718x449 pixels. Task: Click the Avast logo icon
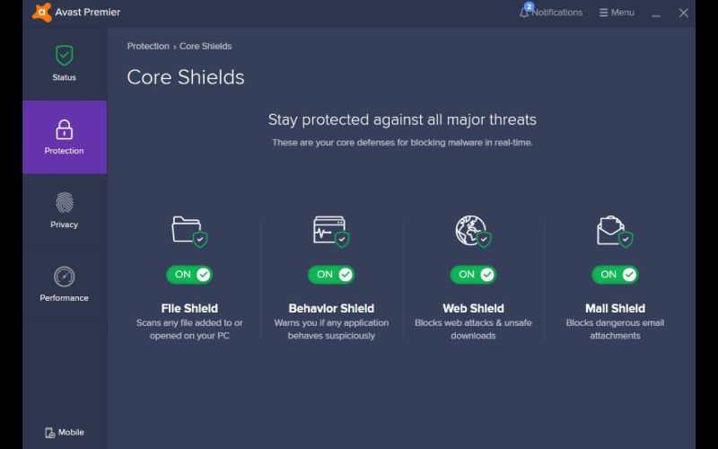41,13
